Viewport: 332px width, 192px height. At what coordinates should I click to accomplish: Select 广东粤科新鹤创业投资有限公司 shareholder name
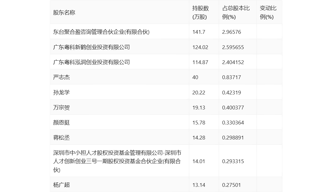click(91, 47)
